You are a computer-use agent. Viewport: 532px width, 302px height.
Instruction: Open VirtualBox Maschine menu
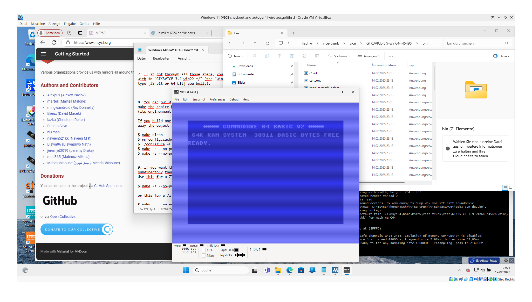[38, 24]
